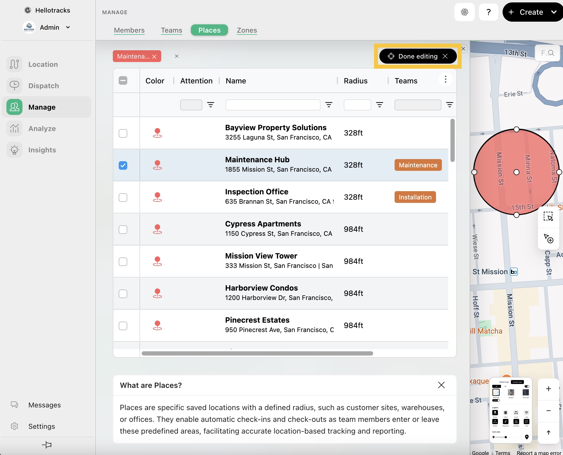Open the Dispatch section icon
Viewport: 563px width, 455px height.
tap(14, 86)
